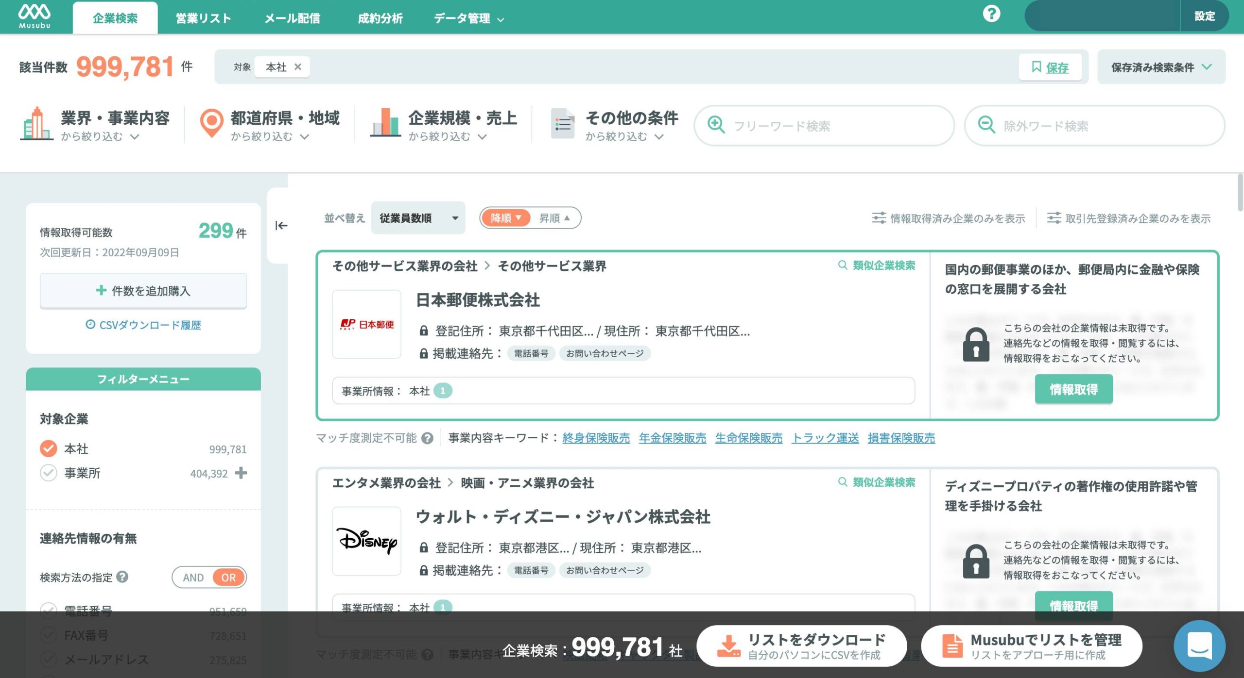Open ウォルト・ディズニー・ジャパン株式会社 name
Screen dimensions: 1244x678
(x=563, y=517)
